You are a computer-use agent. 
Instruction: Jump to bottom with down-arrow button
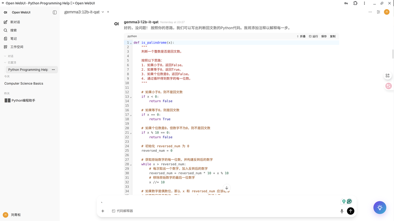[227, 188]
